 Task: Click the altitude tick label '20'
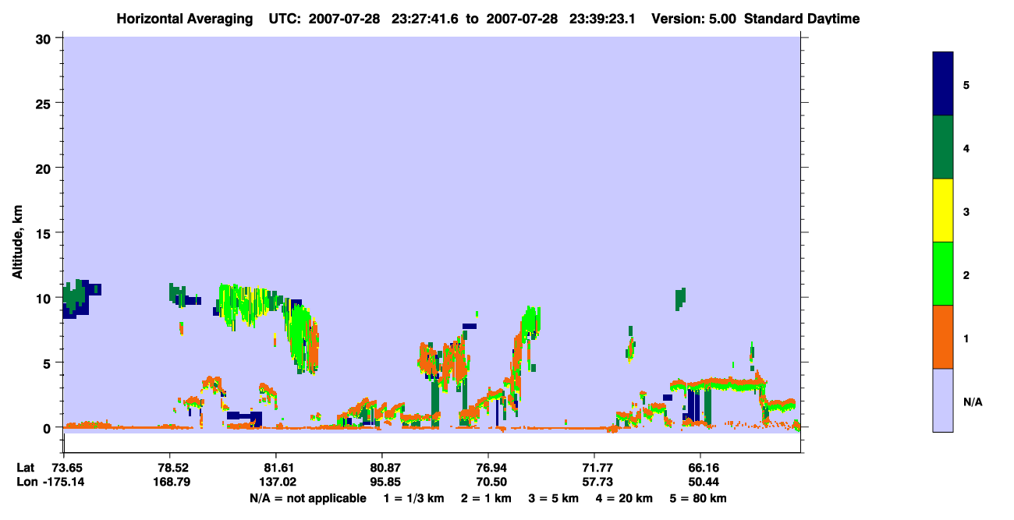[45, 168]
